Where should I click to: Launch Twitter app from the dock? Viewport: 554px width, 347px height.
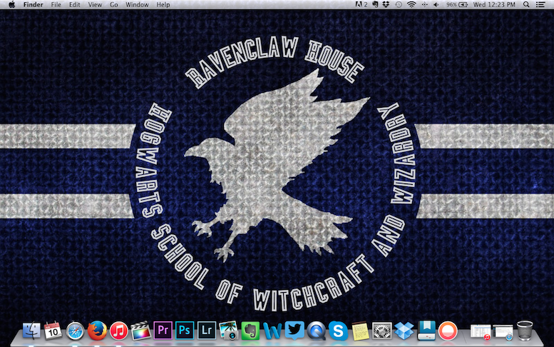click(x=294, y=331)
